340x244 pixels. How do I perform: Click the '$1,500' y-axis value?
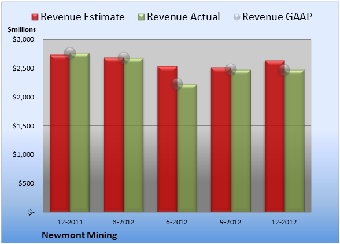pos(23,126)
